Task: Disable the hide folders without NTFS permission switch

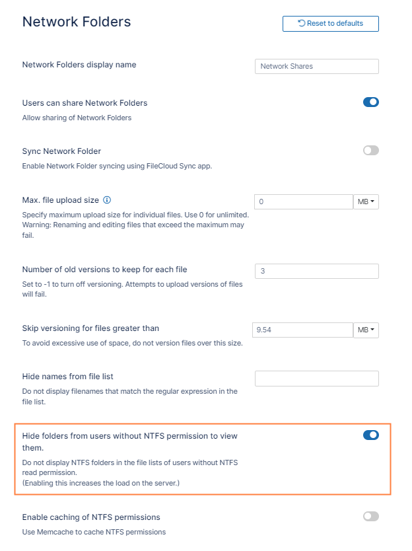Action: point(370,435)
